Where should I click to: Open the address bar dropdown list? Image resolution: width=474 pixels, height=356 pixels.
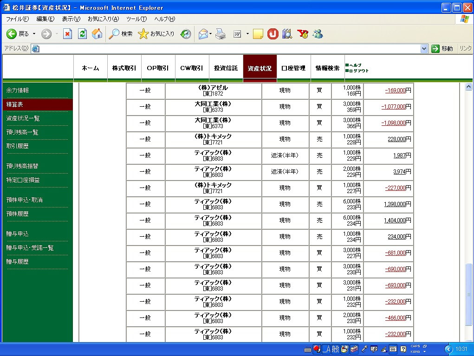coord(424,49)
